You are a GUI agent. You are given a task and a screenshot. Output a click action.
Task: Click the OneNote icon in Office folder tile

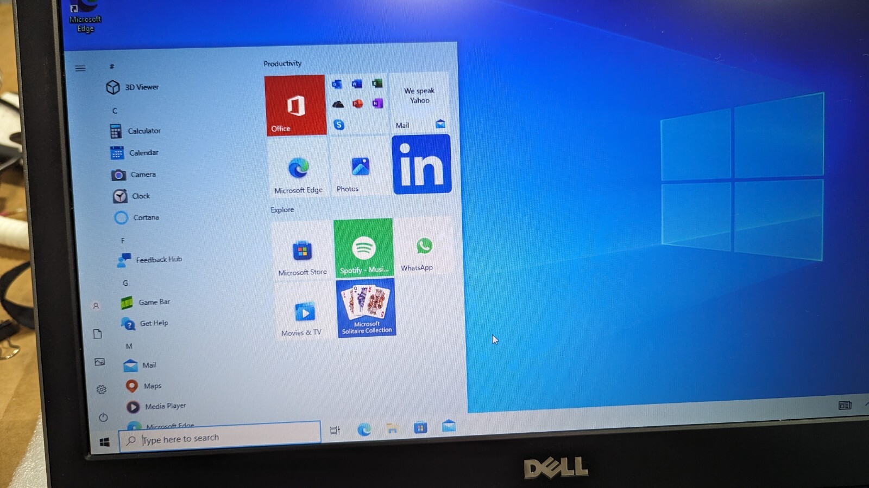[377, 103]
